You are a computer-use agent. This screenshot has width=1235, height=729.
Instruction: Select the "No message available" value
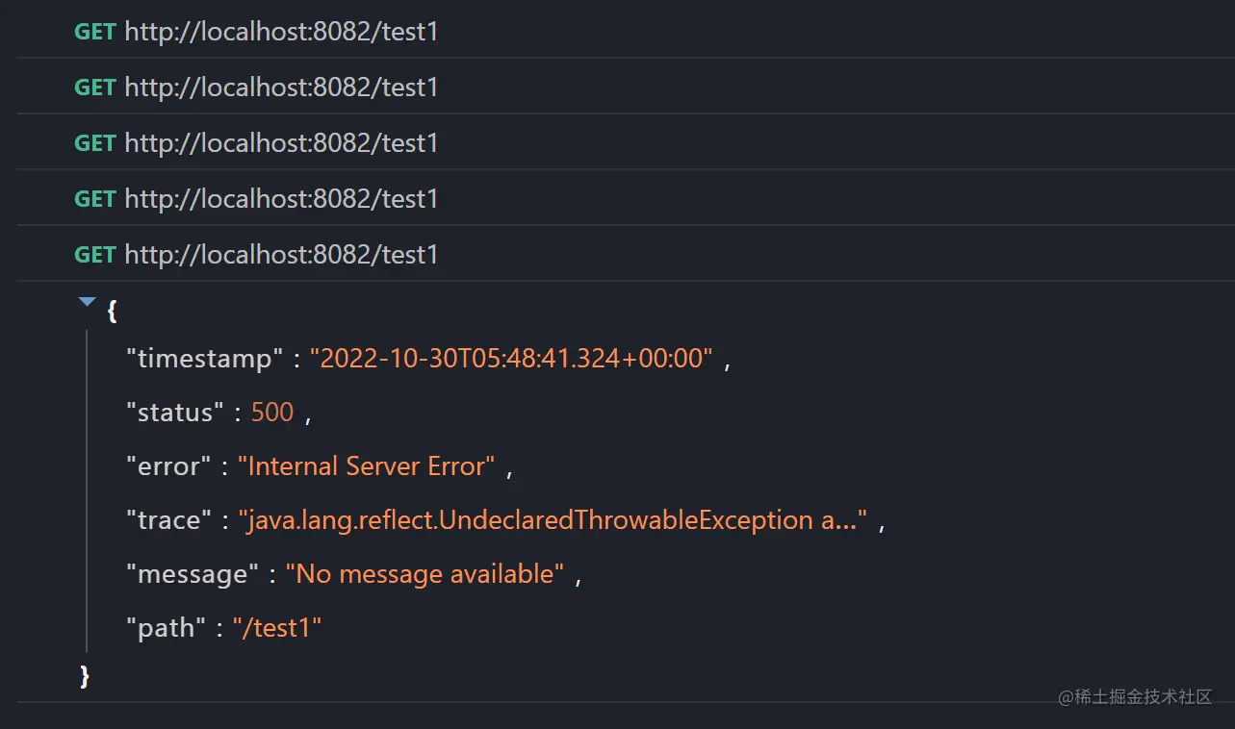[425, 574]
